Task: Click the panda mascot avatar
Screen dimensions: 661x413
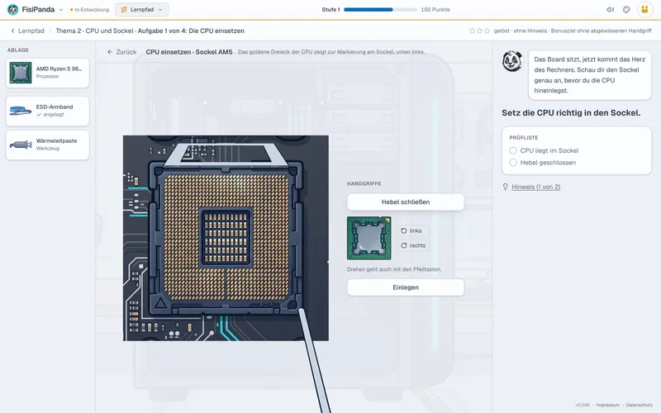Action: tap(512, 61)
